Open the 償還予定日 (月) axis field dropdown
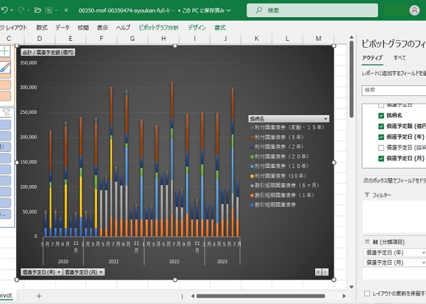This screenshot has height=304, width=426. pyautogui.click(x=423, y=263)
